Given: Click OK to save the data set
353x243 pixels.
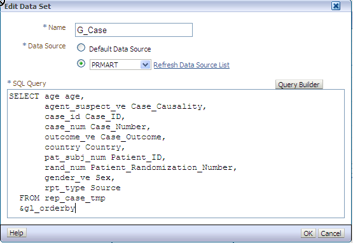Looking at the screenshot, I should click(x=308, y=233).
